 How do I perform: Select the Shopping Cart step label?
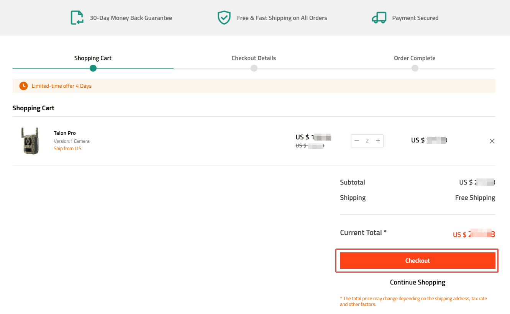[x=93, y=58]
